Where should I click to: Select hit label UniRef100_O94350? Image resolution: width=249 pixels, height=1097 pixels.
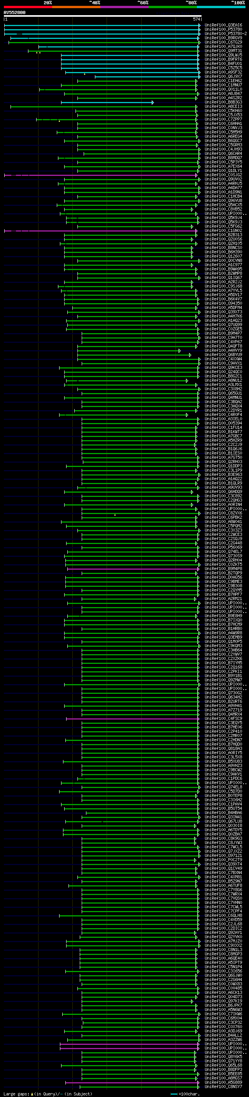tap(223, 304)
